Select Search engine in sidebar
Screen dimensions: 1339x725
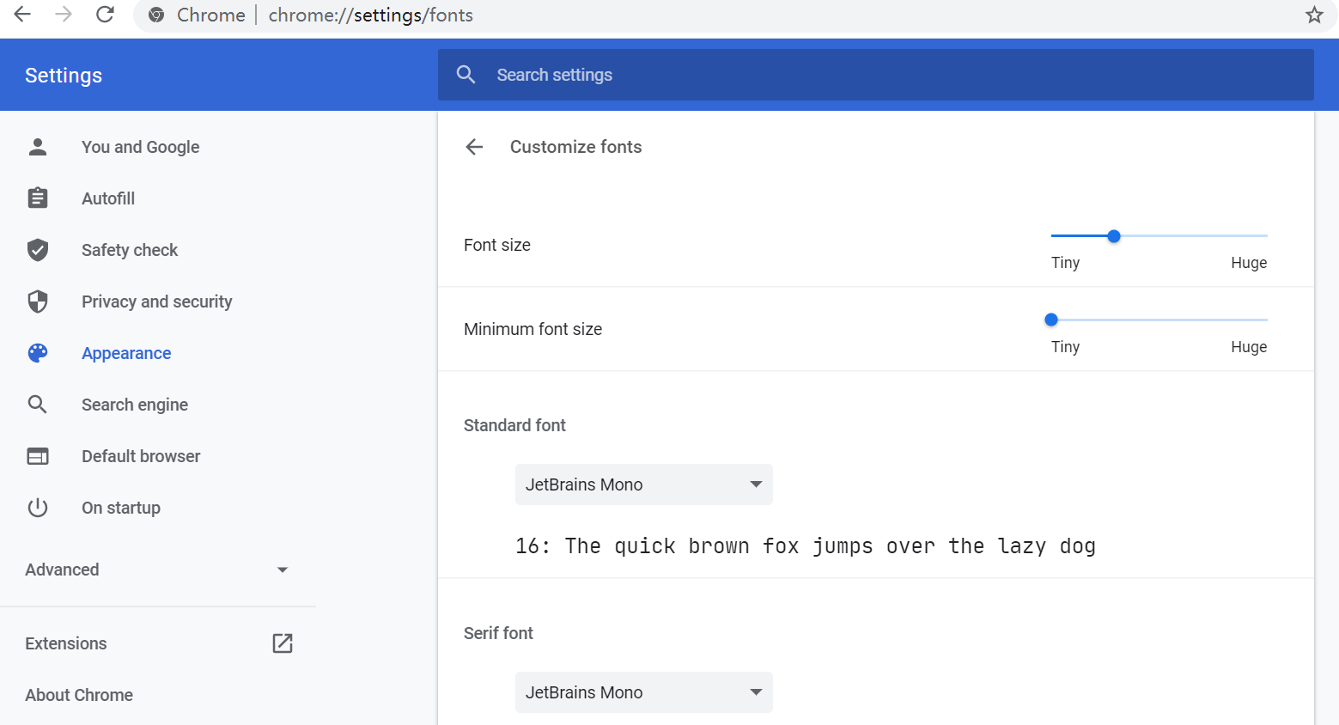(x=134, y=405)
